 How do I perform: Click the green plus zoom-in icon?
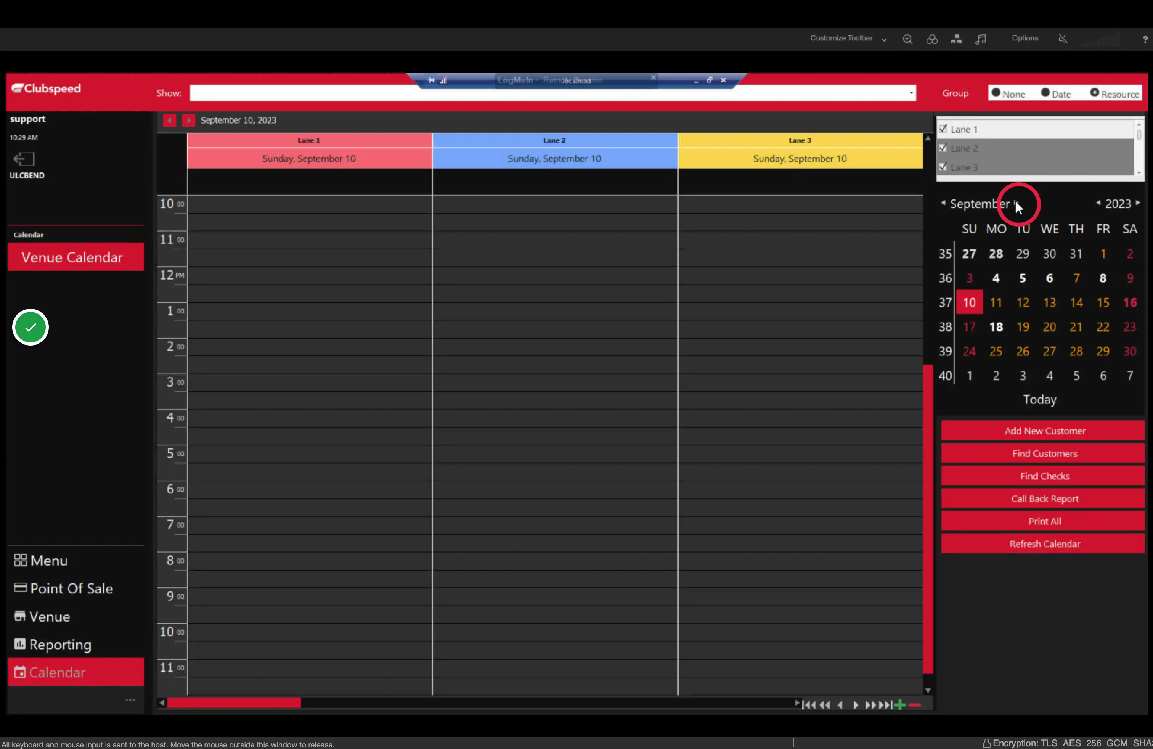[900, 705]
